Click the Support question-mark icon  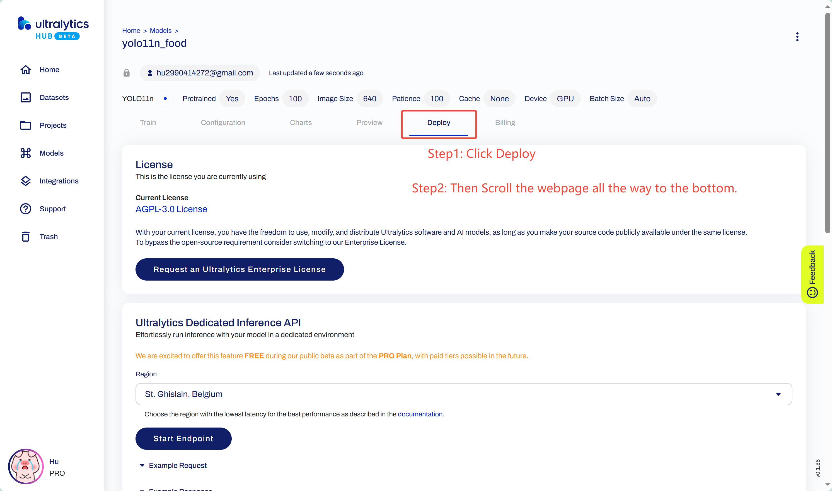click(x=26, y=209)
